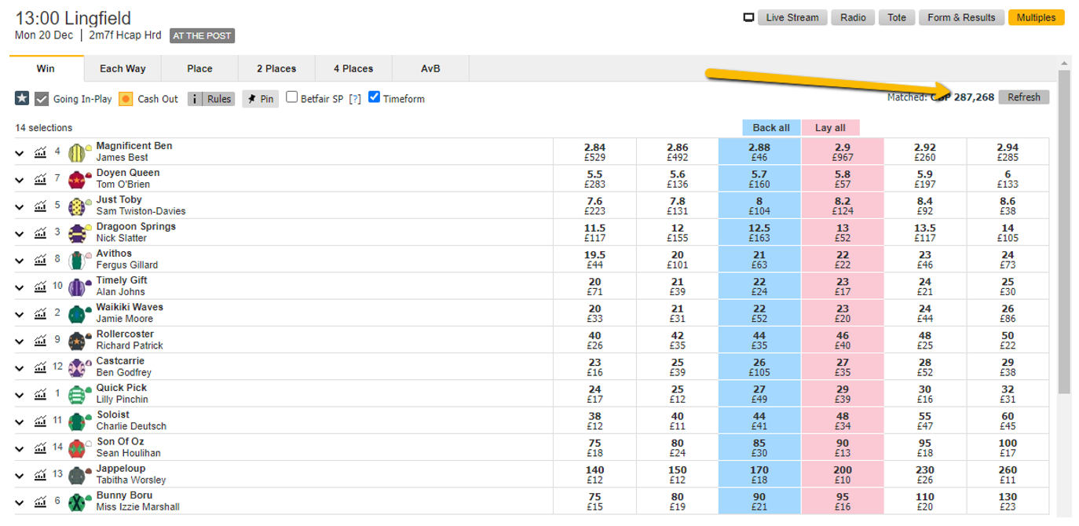Screen dimensions: 1079x526
Task: Expand the Timely Gift row chevron
Action: click(x=20, y=287)
